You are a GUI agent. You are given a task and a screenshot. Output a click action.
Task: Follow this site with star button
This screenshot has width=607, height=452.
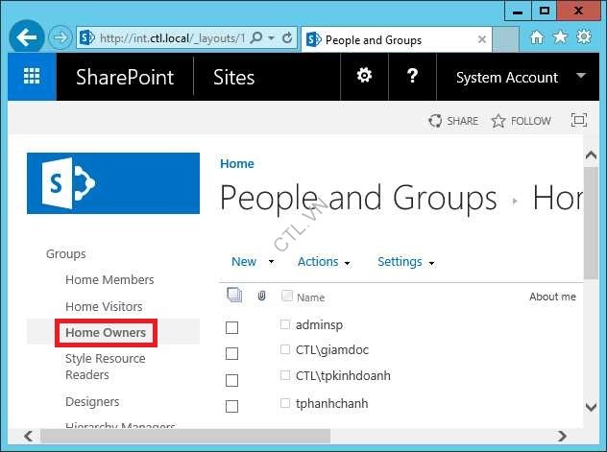point(521,121)
